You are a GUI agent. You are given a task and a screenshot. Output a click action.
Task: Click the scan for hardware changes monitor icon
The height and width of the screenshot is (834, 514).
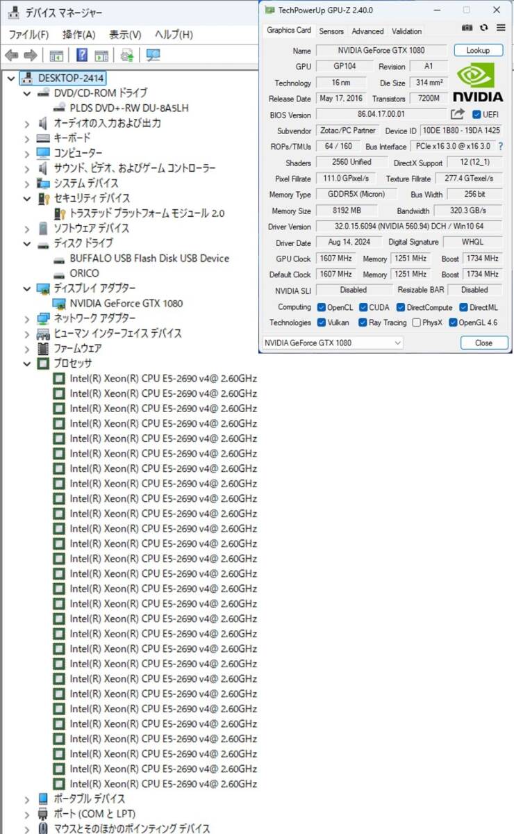pyautogui.click(x=153, y=56)
